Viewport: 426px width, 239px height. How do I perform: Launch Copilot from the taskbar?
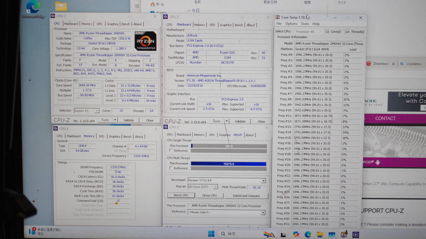(296, 234)
